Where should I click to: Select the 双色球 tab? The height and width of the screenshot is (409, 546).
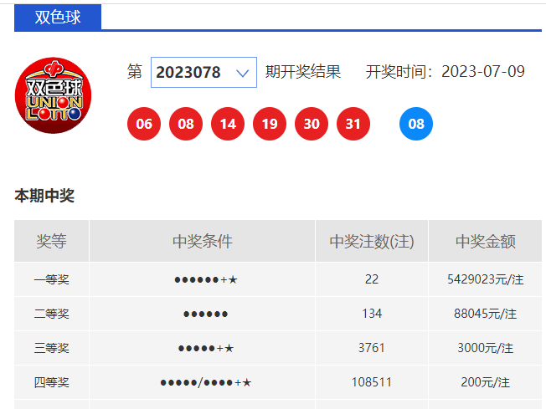[58, 17]
